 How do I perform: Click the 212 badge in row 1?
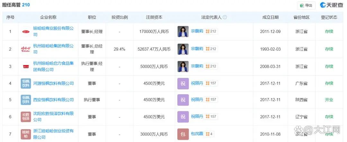(211, 31)
